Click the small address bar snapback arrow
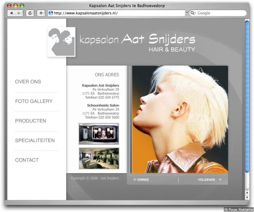 pyautogui.click(x=187, y=13)
